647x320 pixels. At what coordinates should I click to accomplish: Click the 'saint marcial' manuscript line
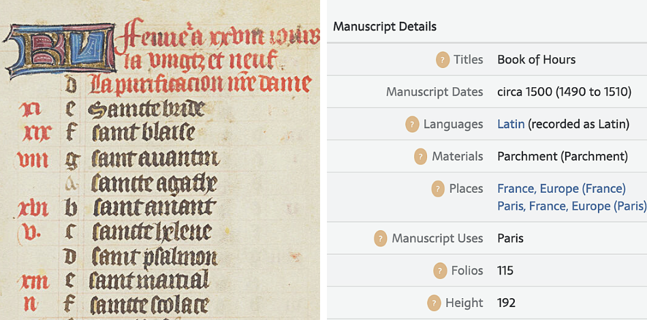pos(149,281)
